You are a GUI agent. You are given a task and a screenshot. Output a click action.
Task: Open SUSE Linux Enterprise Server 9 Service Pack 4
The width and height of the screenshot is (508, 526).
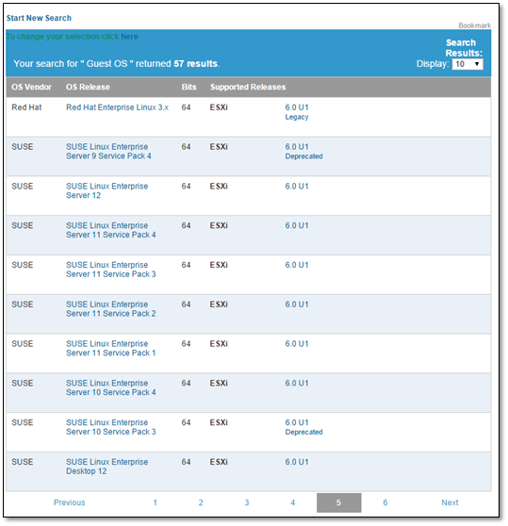coord(108,151)
